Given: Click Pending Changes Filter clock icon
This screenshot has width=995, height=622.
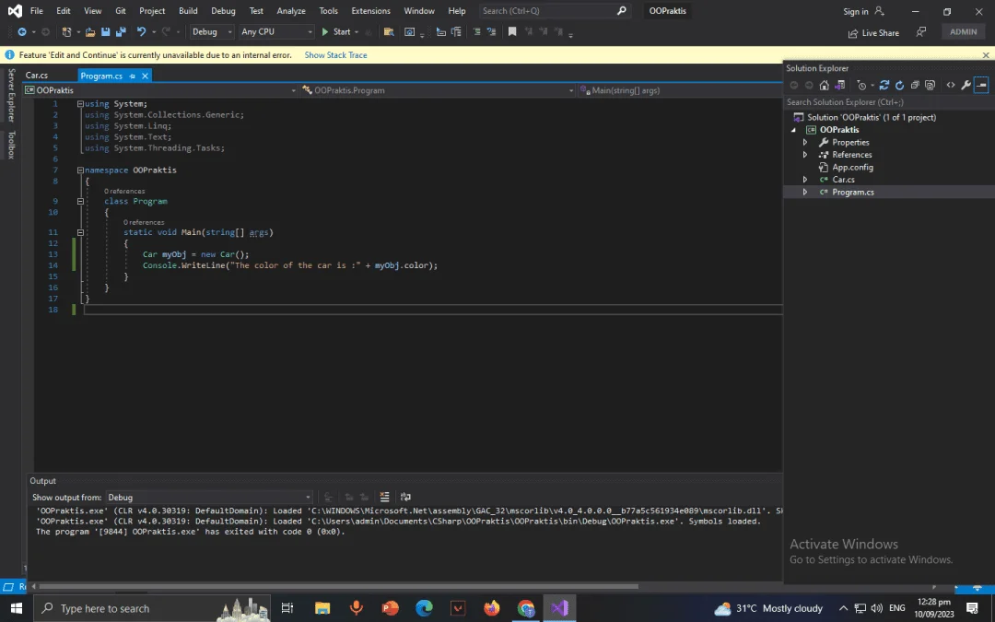Looking at the screenshot, I should 861,85.
